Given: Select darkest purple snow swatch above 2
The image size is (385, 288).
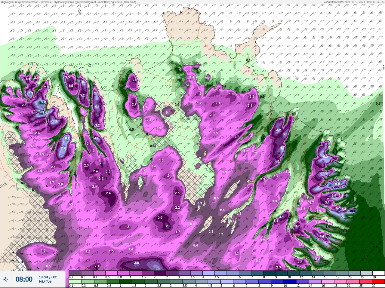Looking at the screenshot, I should [160, 273].
